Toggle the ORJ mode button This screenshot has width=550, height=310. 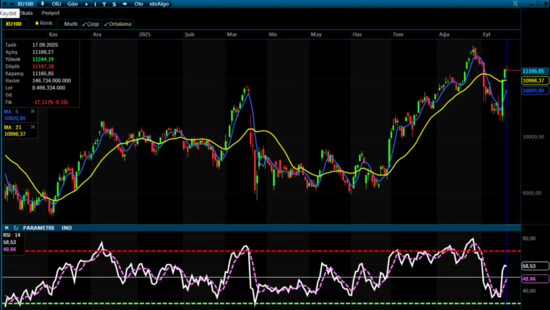[x=56, y=4]
